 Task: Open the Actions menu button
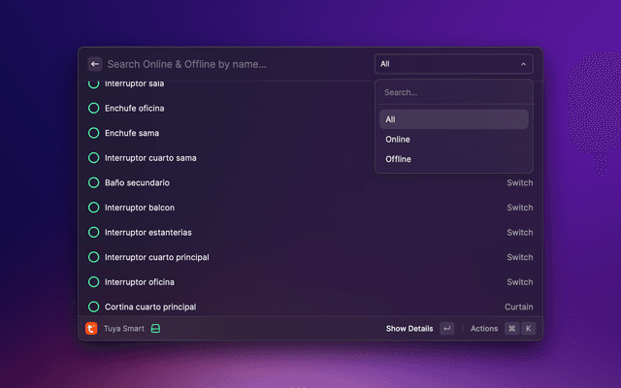[483, 329]
